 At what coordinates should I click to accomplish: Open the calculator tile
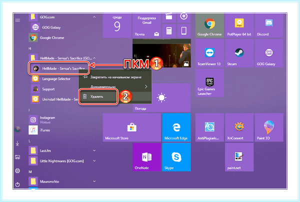(169, 31)
